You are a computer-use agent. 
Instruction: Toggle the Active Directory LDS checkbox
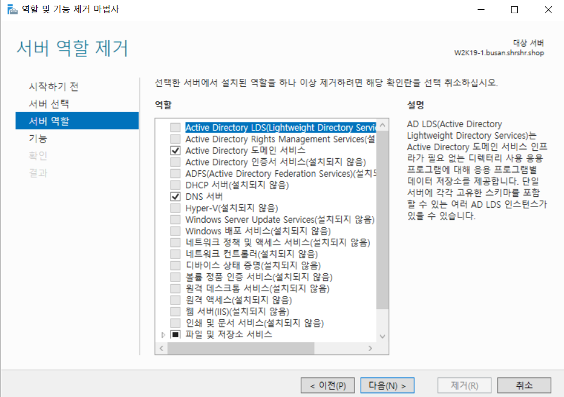(x=176, y=128)
